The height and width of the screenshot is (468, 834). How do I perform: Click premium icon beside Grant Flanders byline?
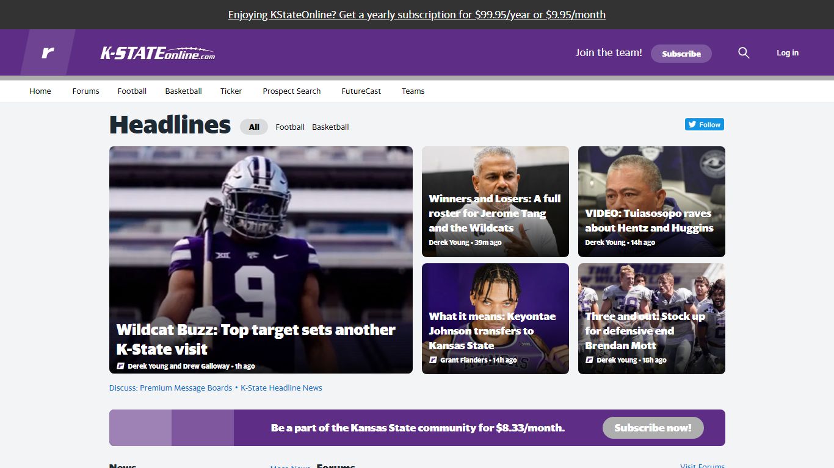433,360
